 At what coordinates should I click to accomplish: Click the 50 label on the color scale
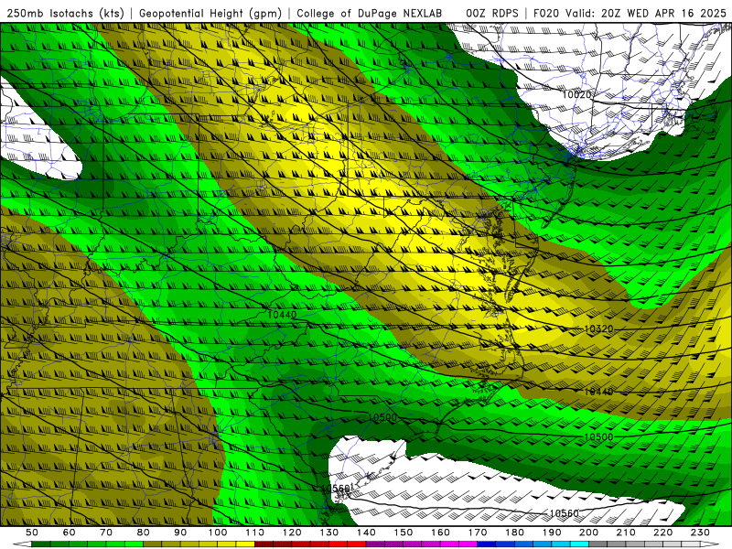32,533
